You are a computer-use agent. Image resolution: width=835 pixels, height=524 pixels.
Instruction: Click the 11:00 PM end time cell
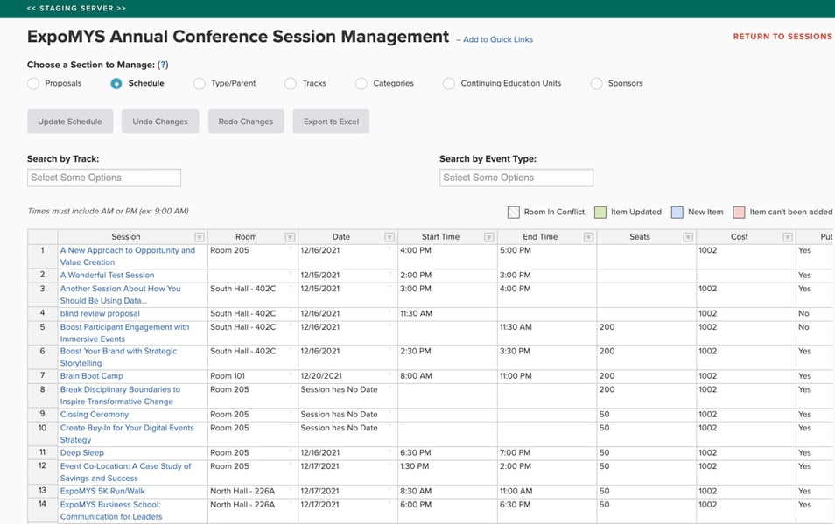[x=547, y=375]
